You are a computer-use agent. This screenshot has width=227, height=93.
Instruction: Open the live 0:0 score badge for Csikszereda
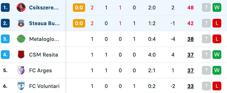(x=79, y=8)
